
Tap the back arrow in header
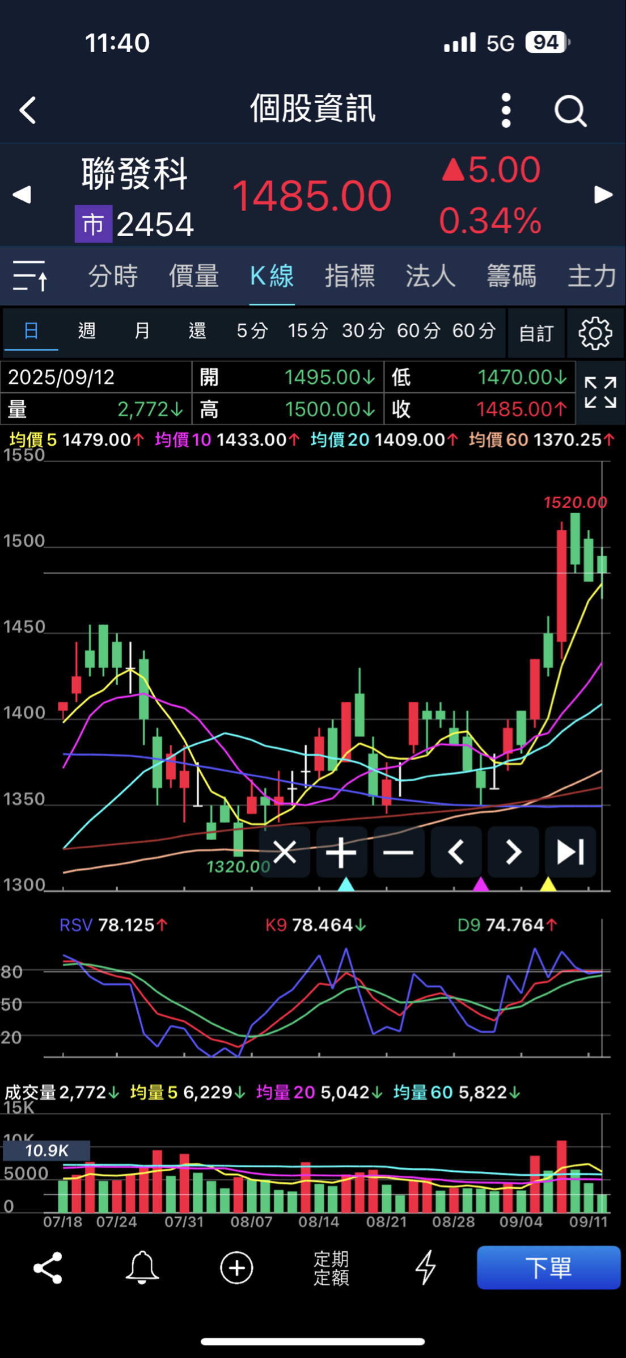[x=28, y=110]
